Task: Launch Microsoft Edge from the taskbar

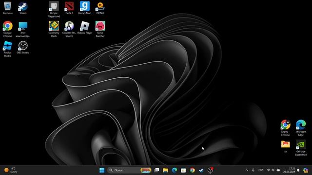Action: tap(175, 170)
